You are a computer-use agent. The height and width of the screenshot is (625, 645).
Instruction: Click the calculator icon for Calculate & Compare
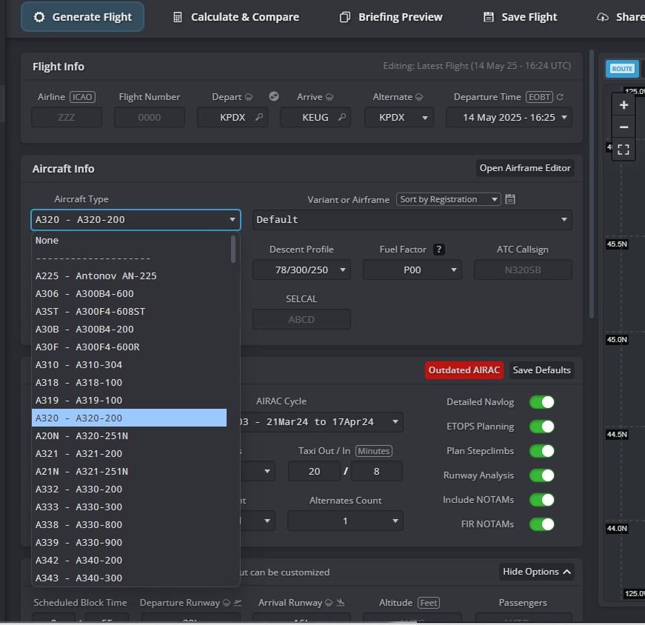point(177,17)
